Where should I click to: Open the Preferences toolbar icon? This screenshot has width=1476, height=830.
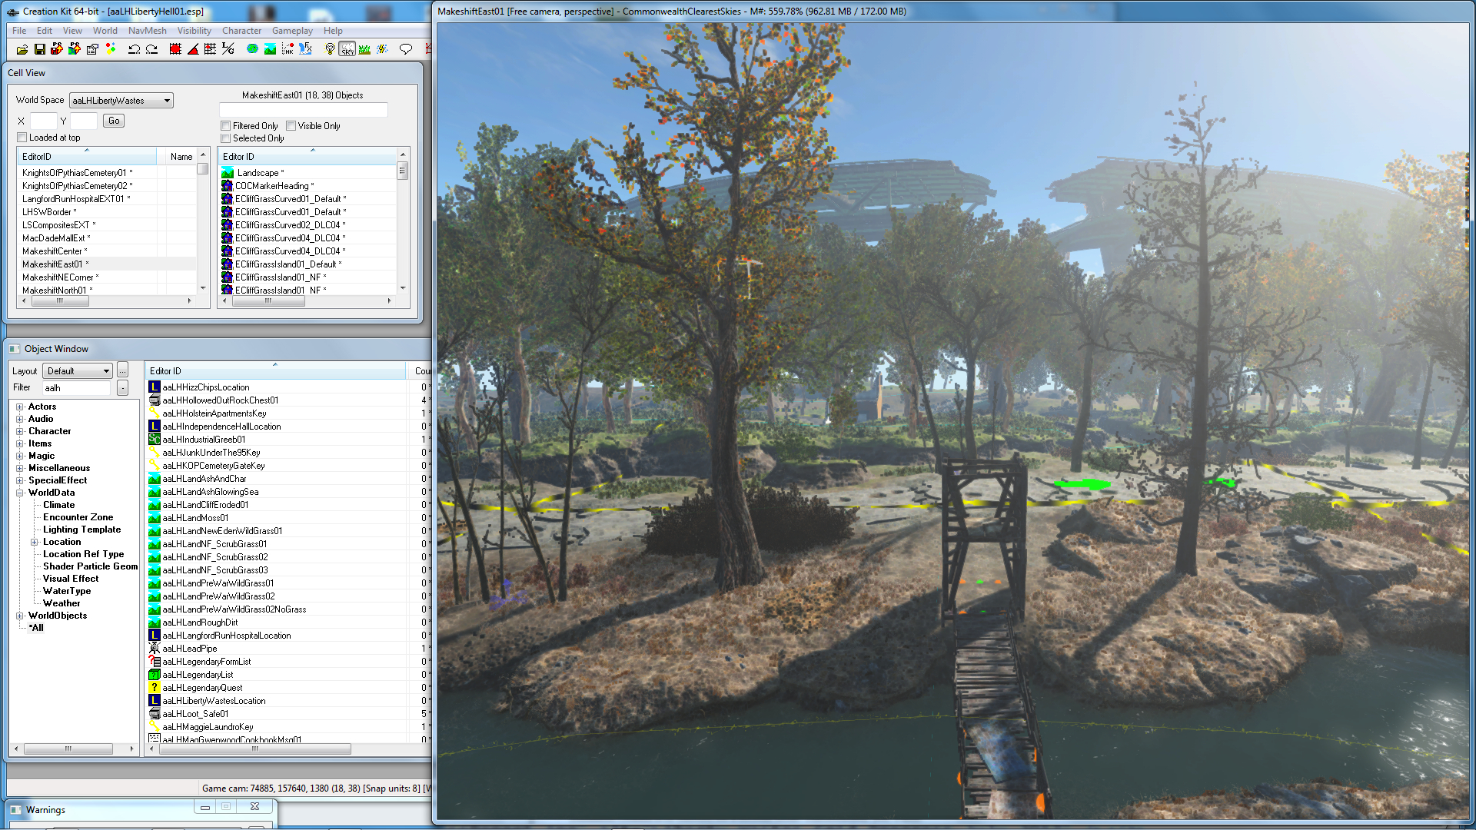tap(92, 49)
